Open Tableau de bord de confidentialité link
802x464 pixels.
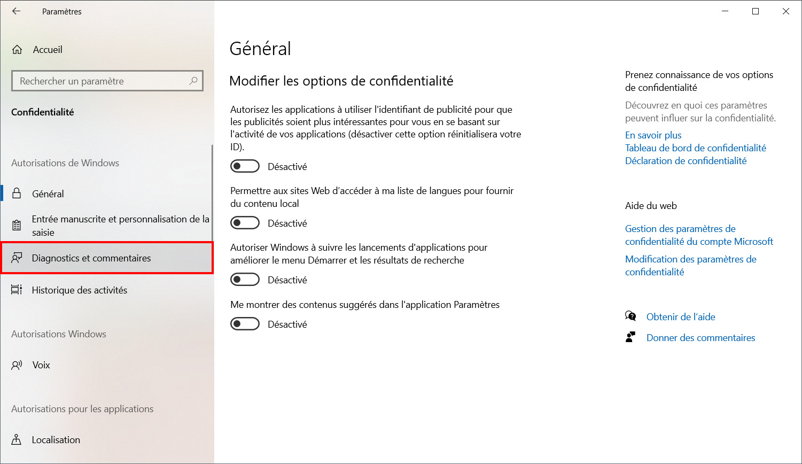(696, 148)
